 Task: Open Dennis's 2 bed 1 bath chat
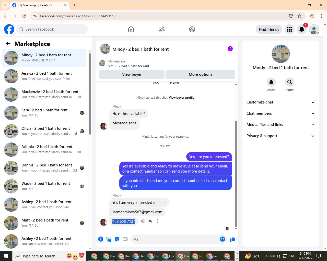(x=44, y=168)
